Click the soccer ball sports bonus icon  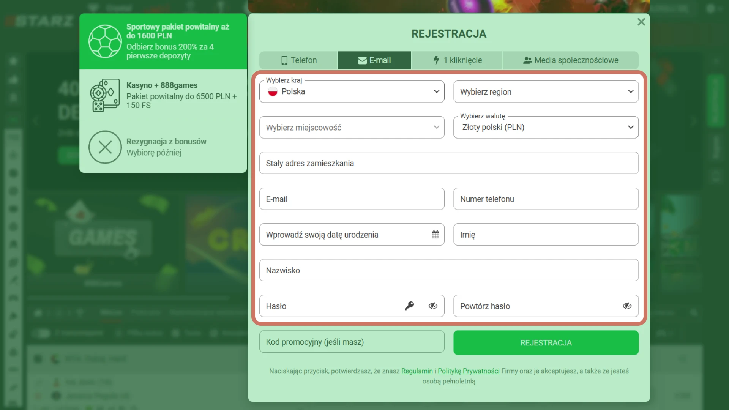click(x=105, y=41)
